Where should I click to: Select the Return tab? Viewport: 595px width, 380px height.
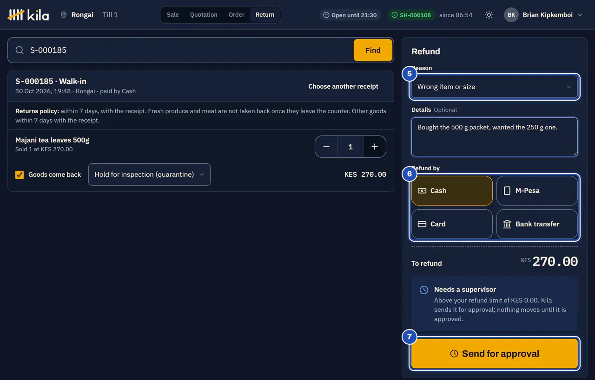coord(265,15)
